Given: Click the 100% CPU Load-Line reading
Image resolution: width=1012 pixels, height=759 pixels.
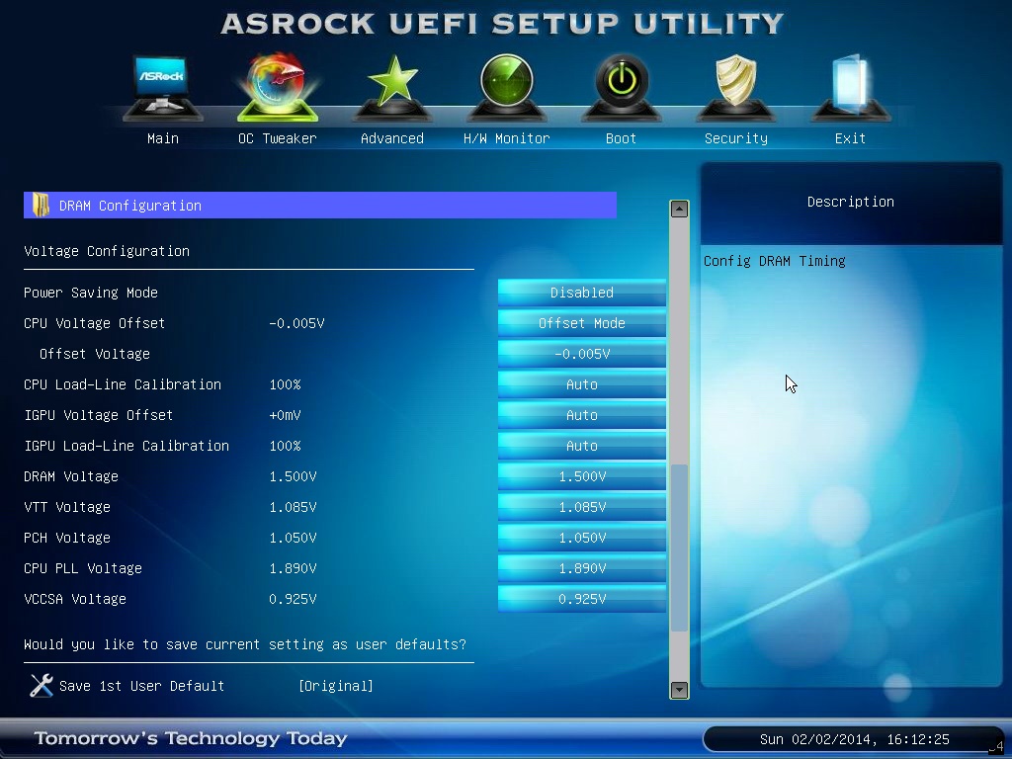Looking at the screenshot, I should pyautogui.click(x=286, y=384).
